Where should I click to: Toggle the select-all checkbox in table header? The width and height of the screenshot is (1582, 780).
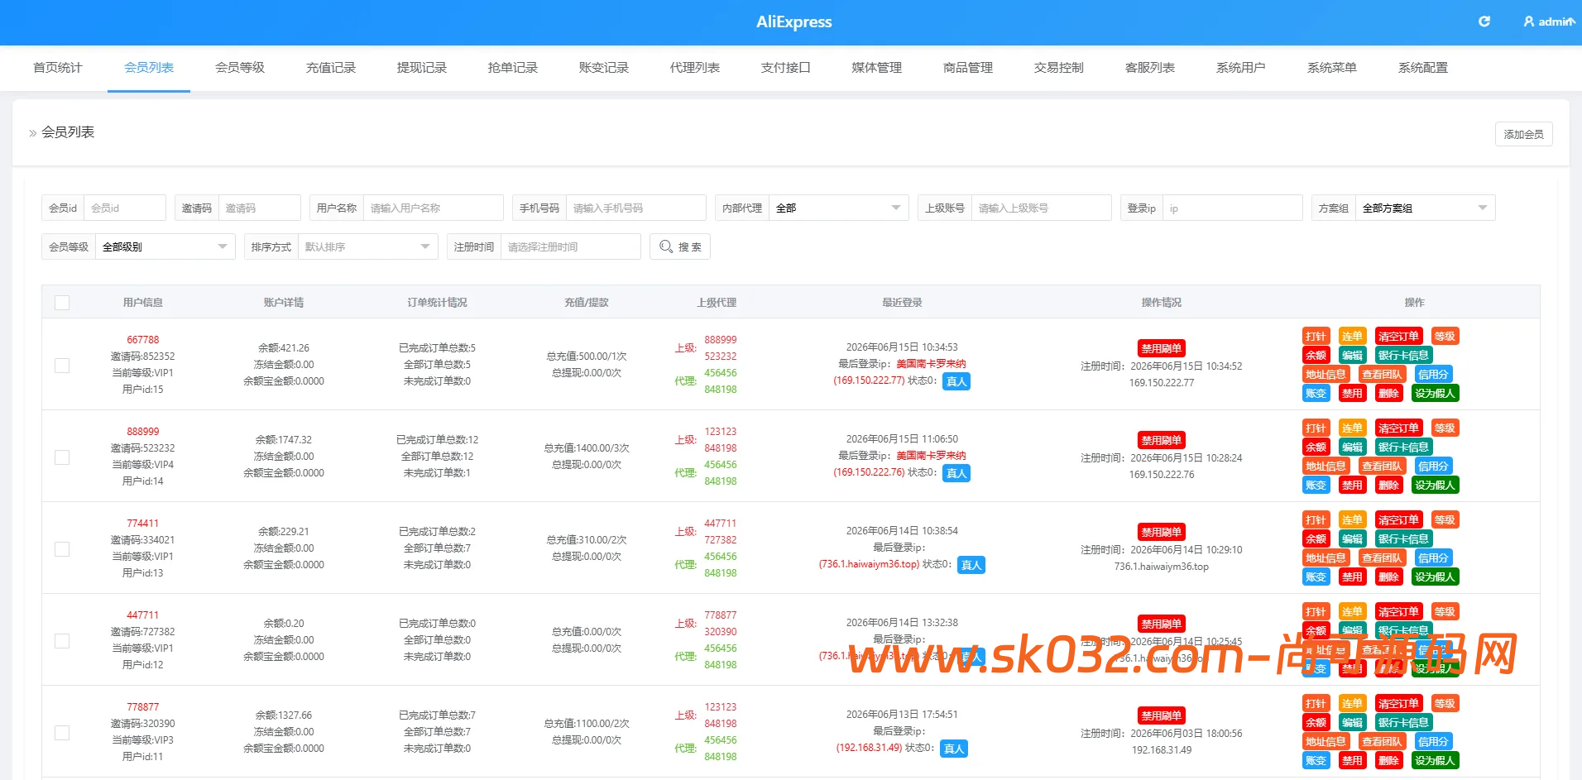click(62, 303)
